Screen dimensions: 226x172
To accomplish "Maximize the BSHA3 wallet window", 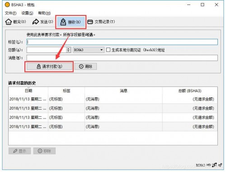I will (202, 5).
